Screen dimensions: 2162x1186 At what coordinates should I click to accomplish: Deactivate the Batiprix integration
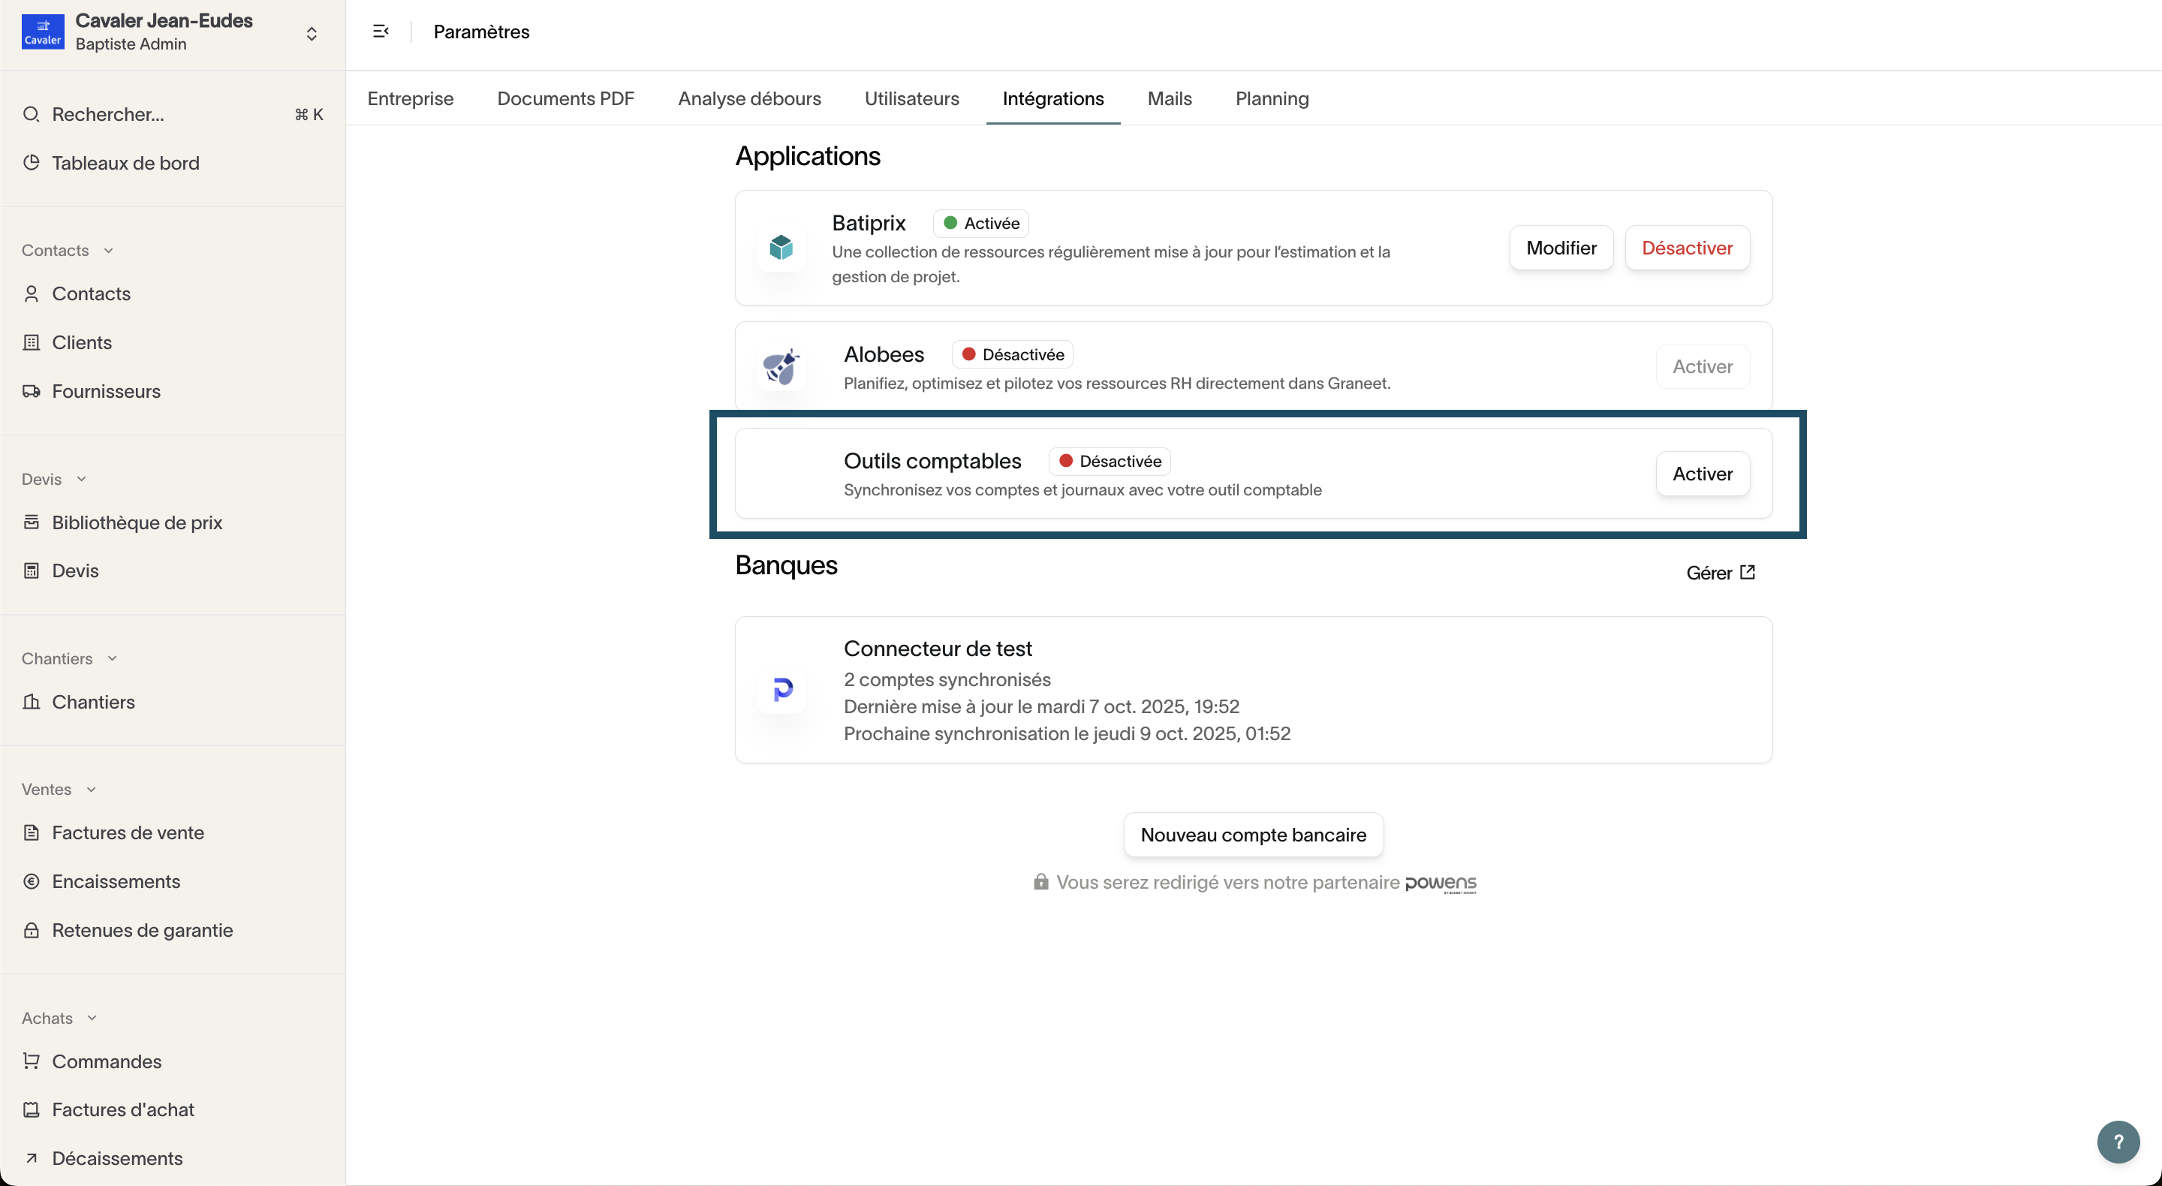click(1686, 248)
